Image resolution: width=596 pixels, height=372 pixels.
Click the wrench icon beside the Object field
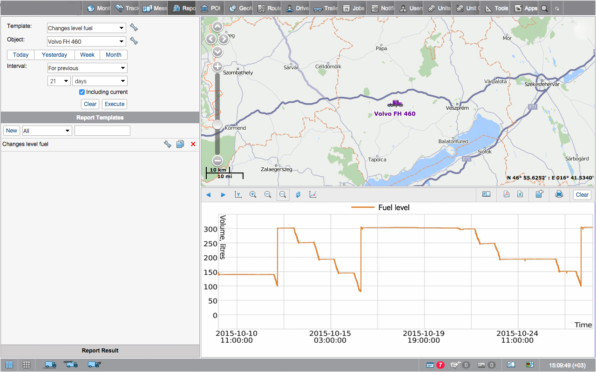[x=134, y=41]
